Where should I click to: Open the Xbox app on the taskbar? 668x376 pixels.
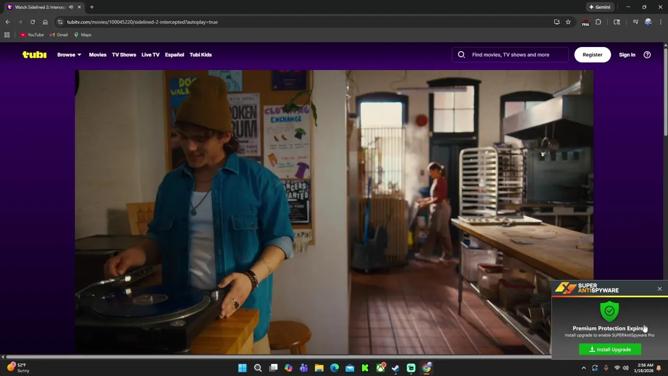click(380, 368)
